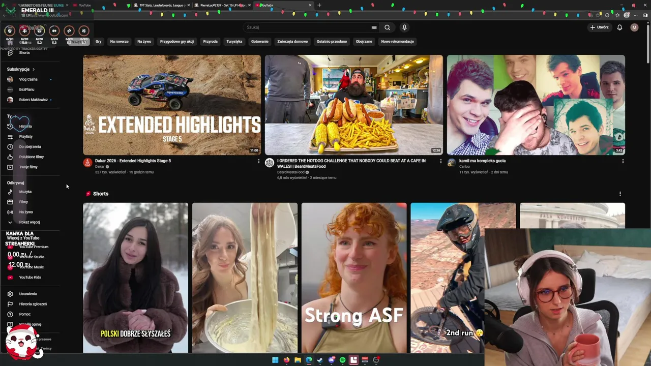
Task: Select the Zwierzęta domowe chip
Action: [x=292, y=42]
